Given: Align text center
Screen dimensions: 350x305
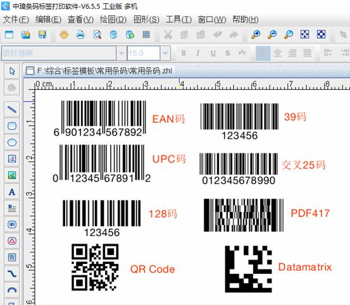Looking at the screenshot, I should tap(278, 53).
